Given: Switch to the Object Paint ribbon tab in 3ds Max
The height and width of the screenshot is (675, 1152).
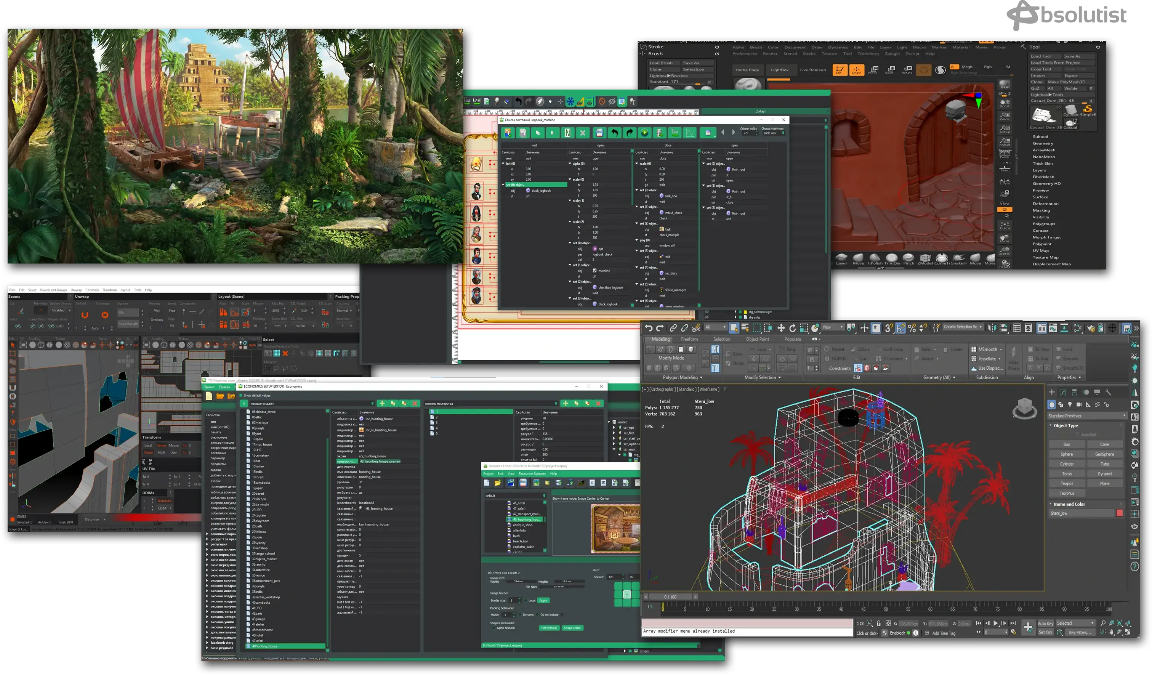Looking at the screenshot, I should tap(757, 339).
